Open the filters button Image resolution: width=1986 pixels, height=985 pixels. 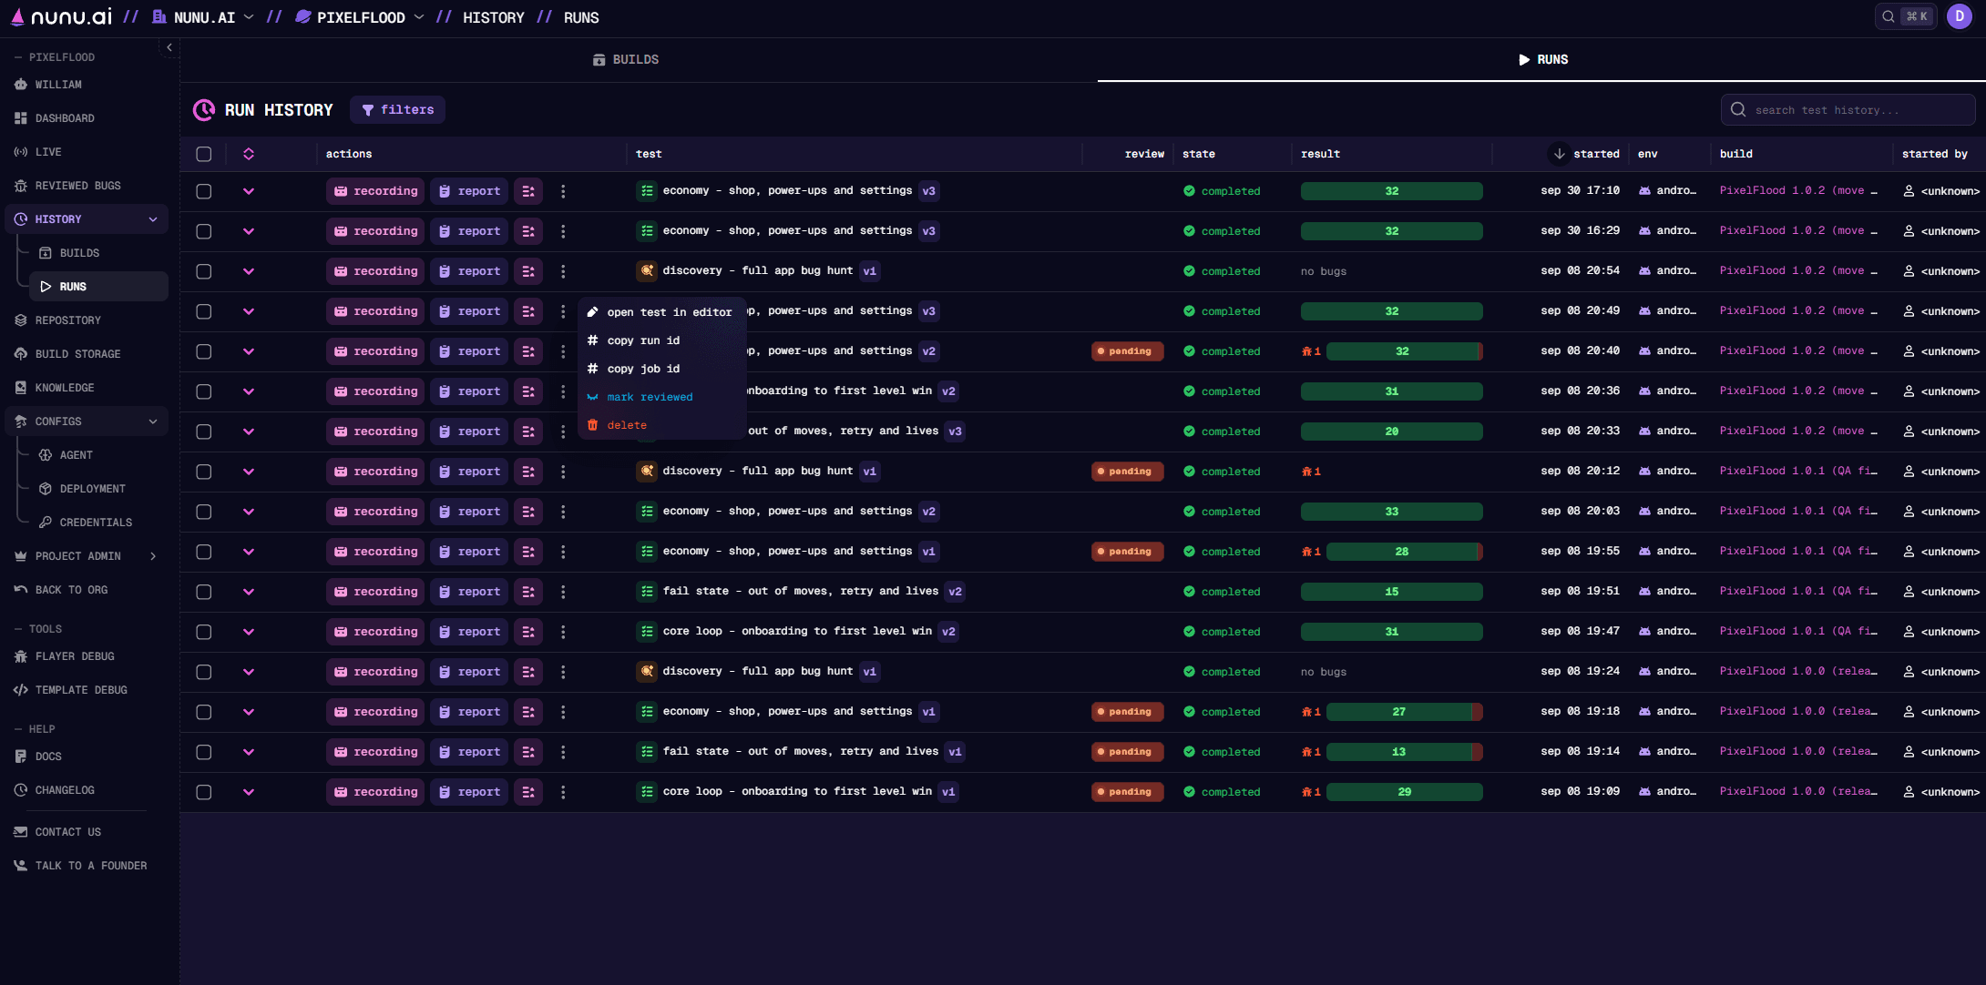[x=397, y=110]
